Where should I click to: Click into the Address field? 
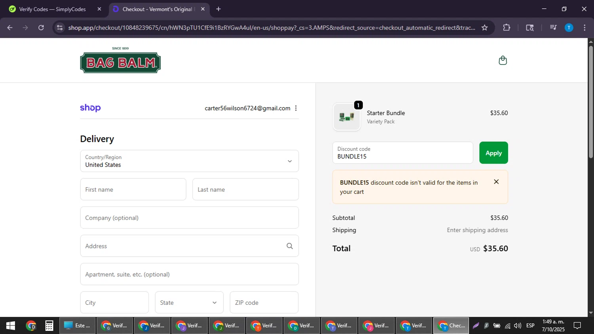189,246
